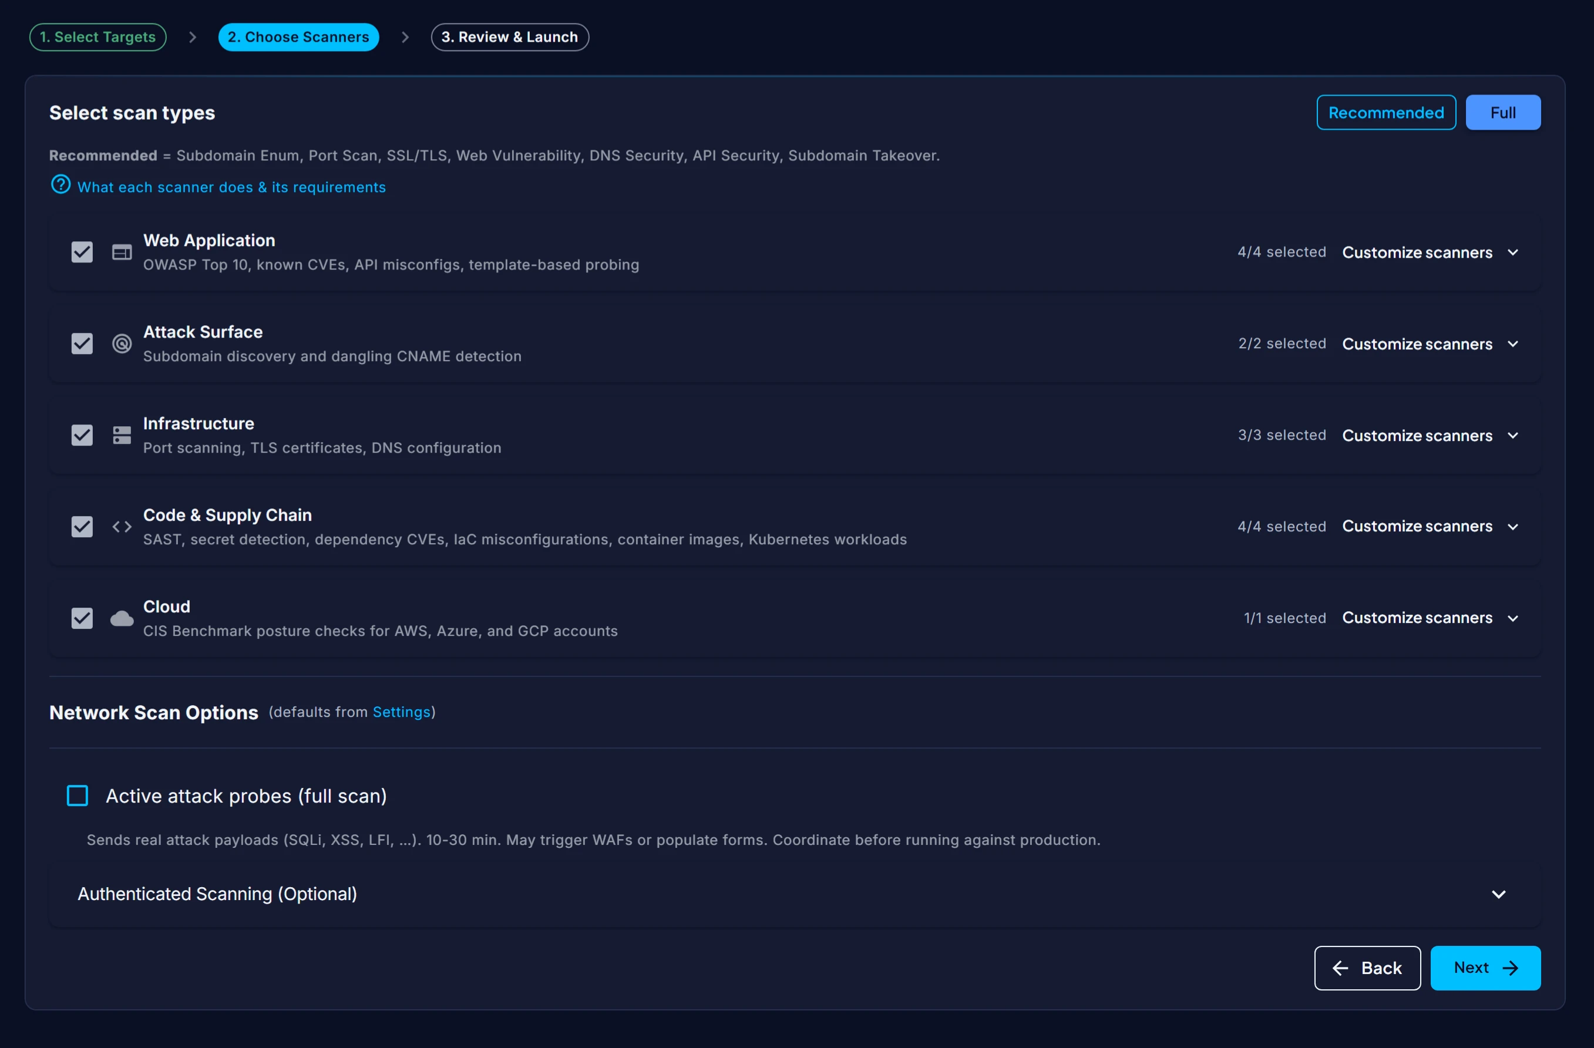Click the '2/2 selected' count text
This screenshot has height=1048, width=1594.
click(1282, 343)
